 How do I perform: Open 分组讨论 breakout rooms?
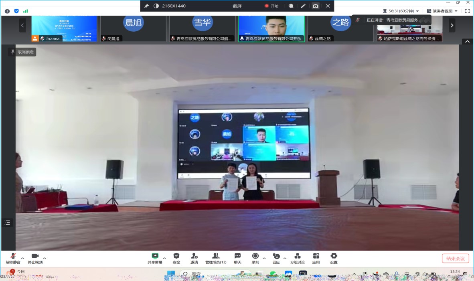tap(298, 257)
